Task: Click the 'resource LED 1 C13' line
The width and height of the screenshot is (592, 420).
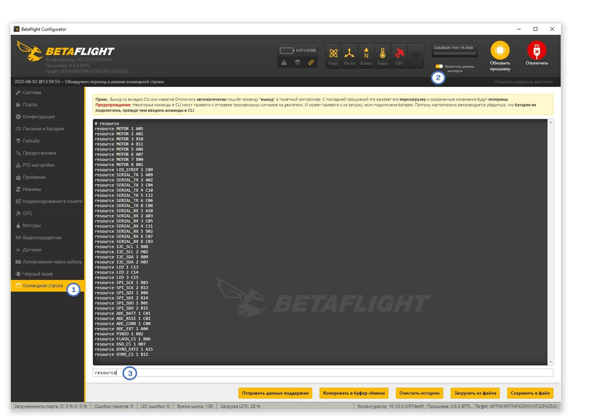Action: (x=116, y=267)
